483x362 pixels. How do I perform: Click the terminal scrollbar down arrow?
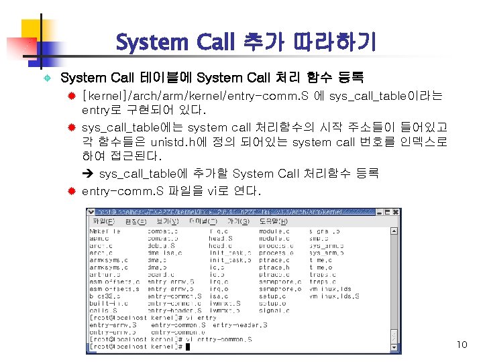(x=394, y=347)
